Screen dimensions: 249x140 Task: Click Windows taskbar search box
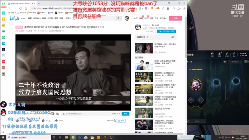click(x=29, y=137)
